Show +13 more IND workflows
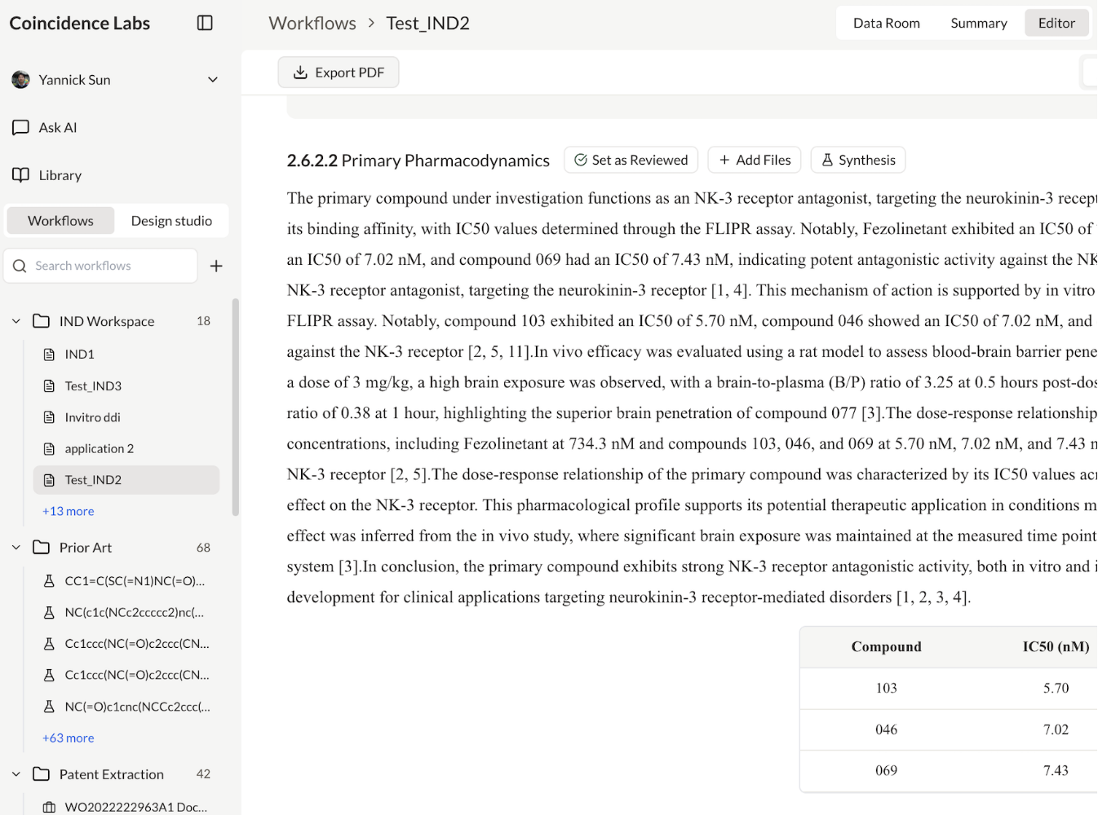Viewport: 1098px width, 815px height. pyautogui.click(x=69, y=511)
